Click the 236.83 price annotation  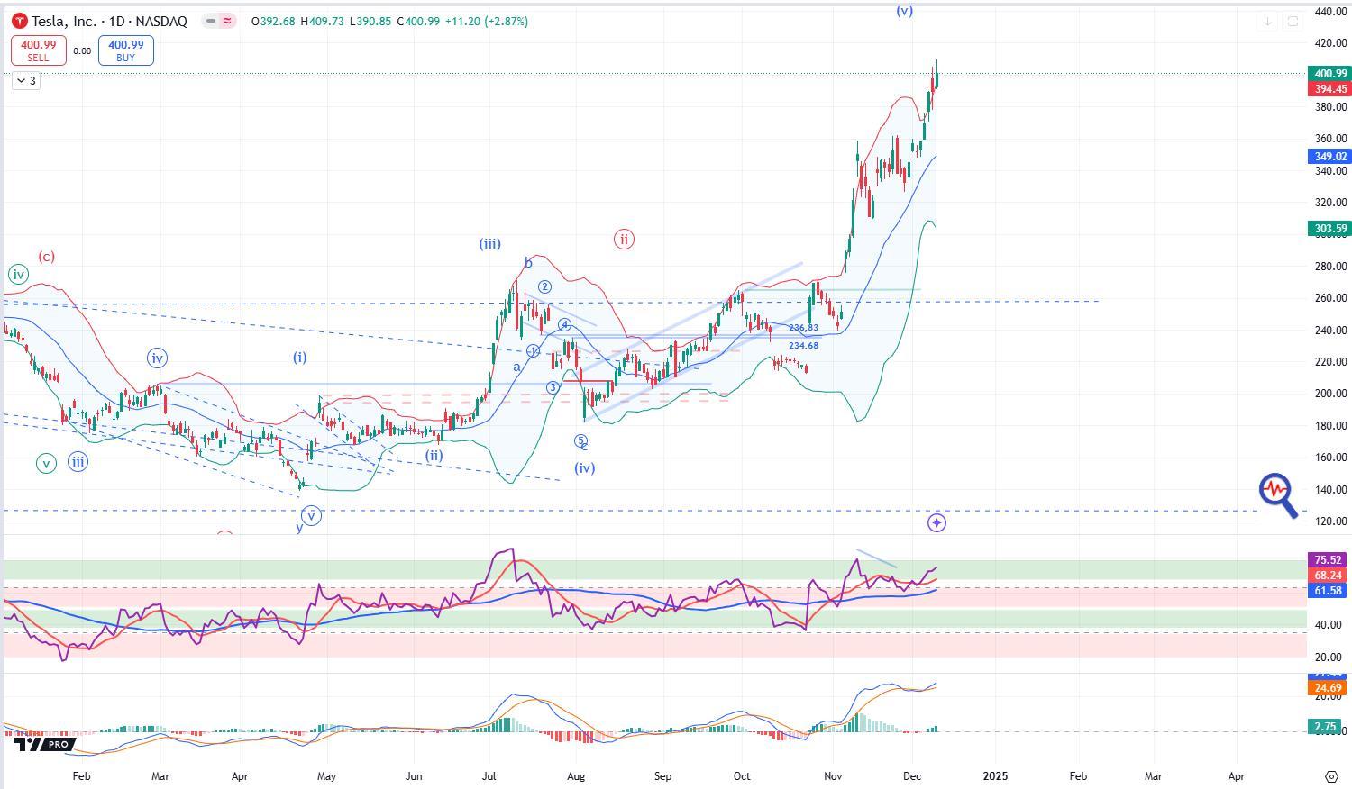click(x=803, y=328)
